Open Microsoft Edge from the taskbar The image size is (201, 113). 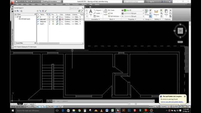63,110
